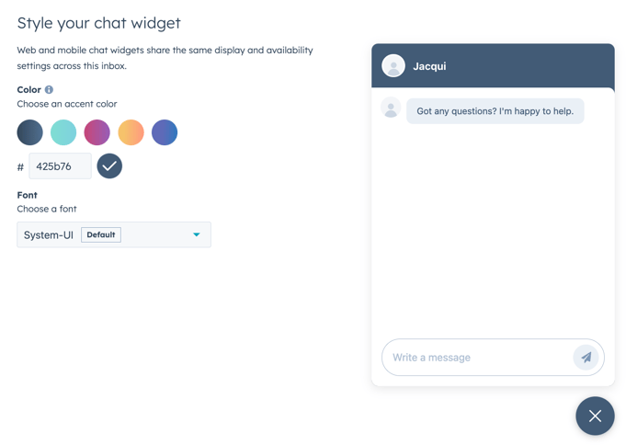This screenshot has width=626, height=445.
Task: Click the info icon next to Color
Action: (49, 89)
